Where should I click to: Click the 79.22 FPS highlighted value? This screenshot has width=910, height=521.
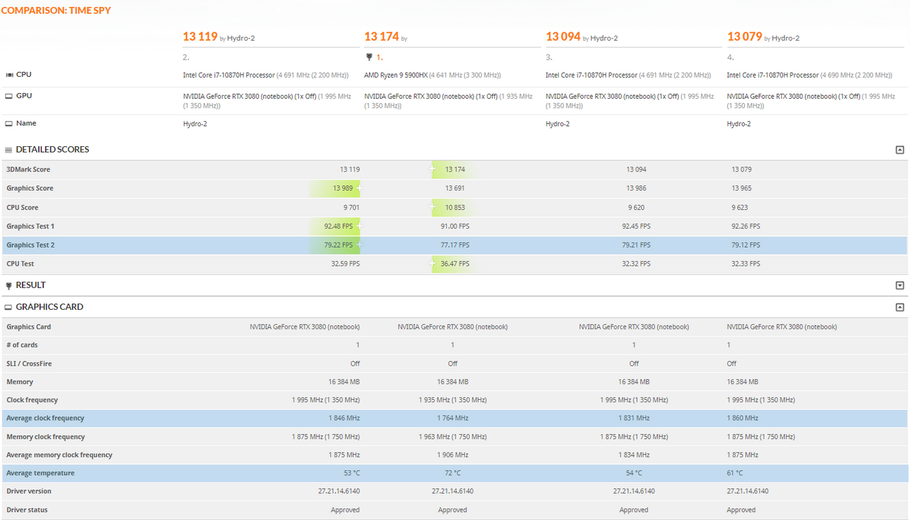[x=338, y=245]
